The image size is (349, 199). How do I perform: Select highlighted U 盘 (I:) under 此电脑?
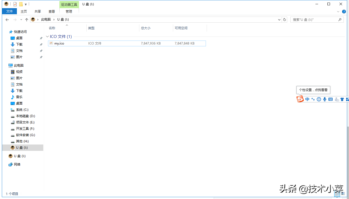23,148
